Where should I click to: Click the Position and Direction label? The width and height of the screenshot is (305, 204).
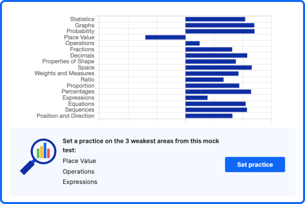click(65, 116)
